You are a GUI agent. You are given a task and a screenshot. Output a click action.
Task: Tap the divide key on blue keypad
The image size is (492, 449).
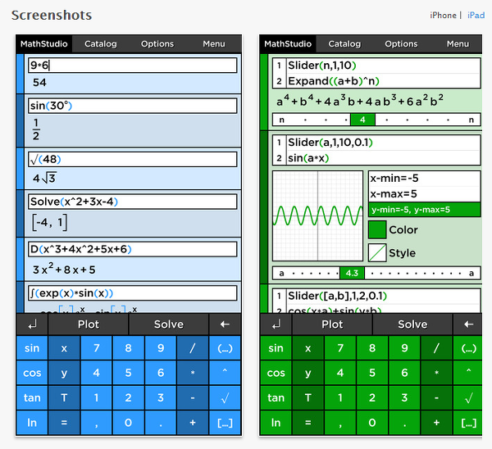pyautogui.click(x=193, y=348)
